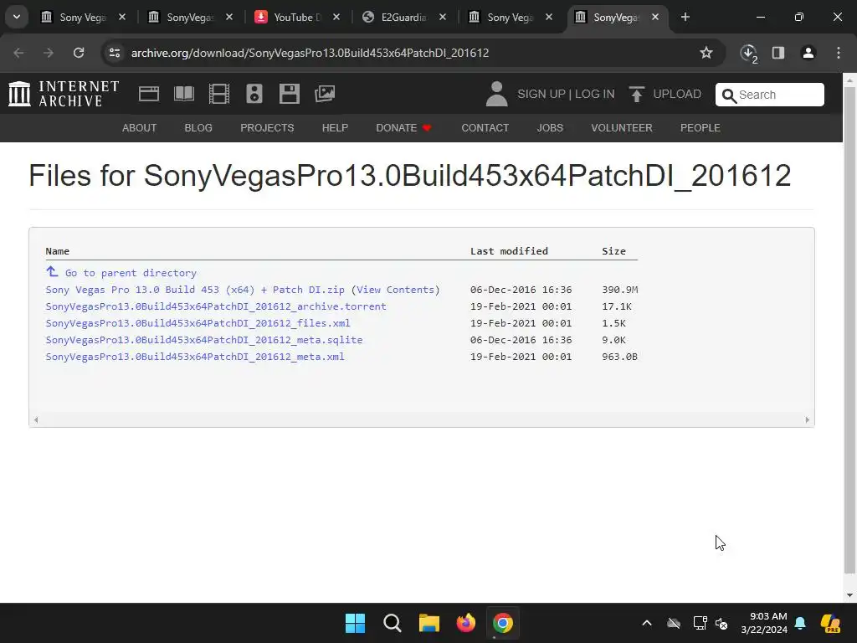The height and width of the screenshot is (643, 857).
Task: Open the JOBS menu item
Action: (x=550, y=128)
